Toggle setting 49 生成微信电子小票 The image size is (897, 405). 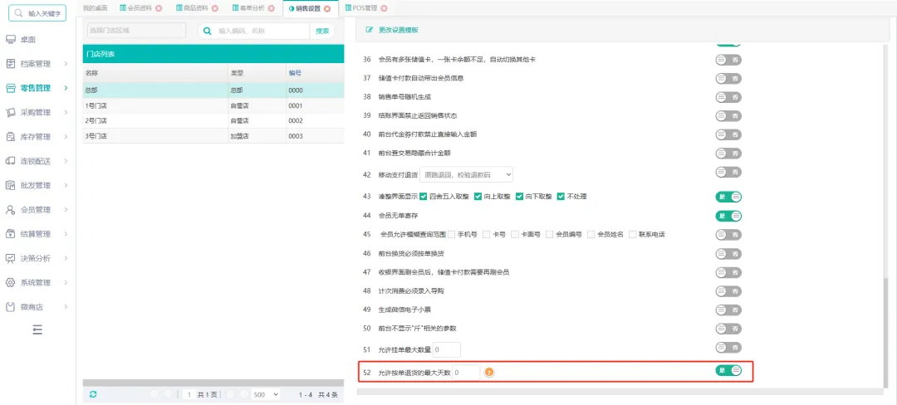[x=728, y=310]
